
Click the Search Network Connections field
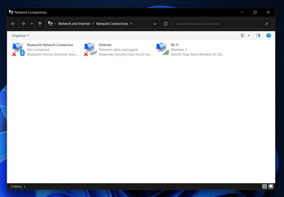tap(219, 23)
